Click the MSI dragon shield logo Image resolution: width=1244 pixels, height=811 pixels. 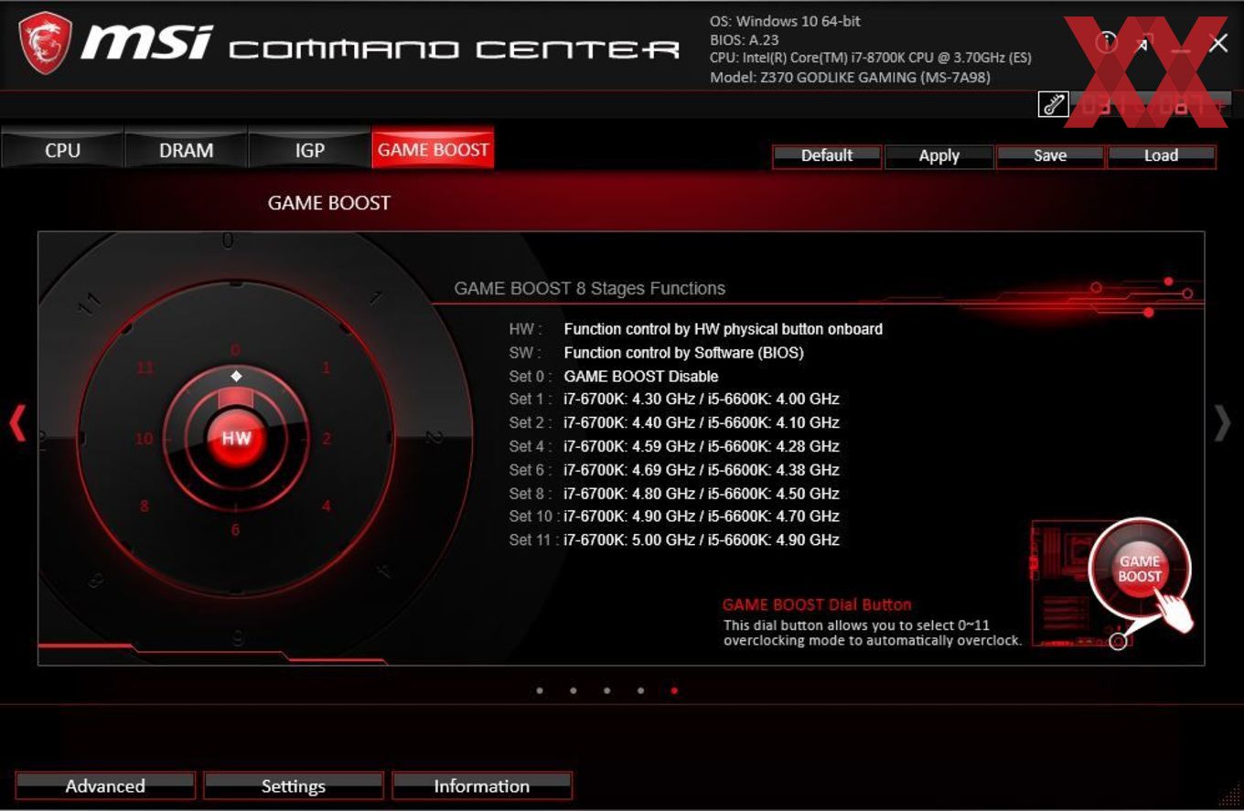(46, 43)
